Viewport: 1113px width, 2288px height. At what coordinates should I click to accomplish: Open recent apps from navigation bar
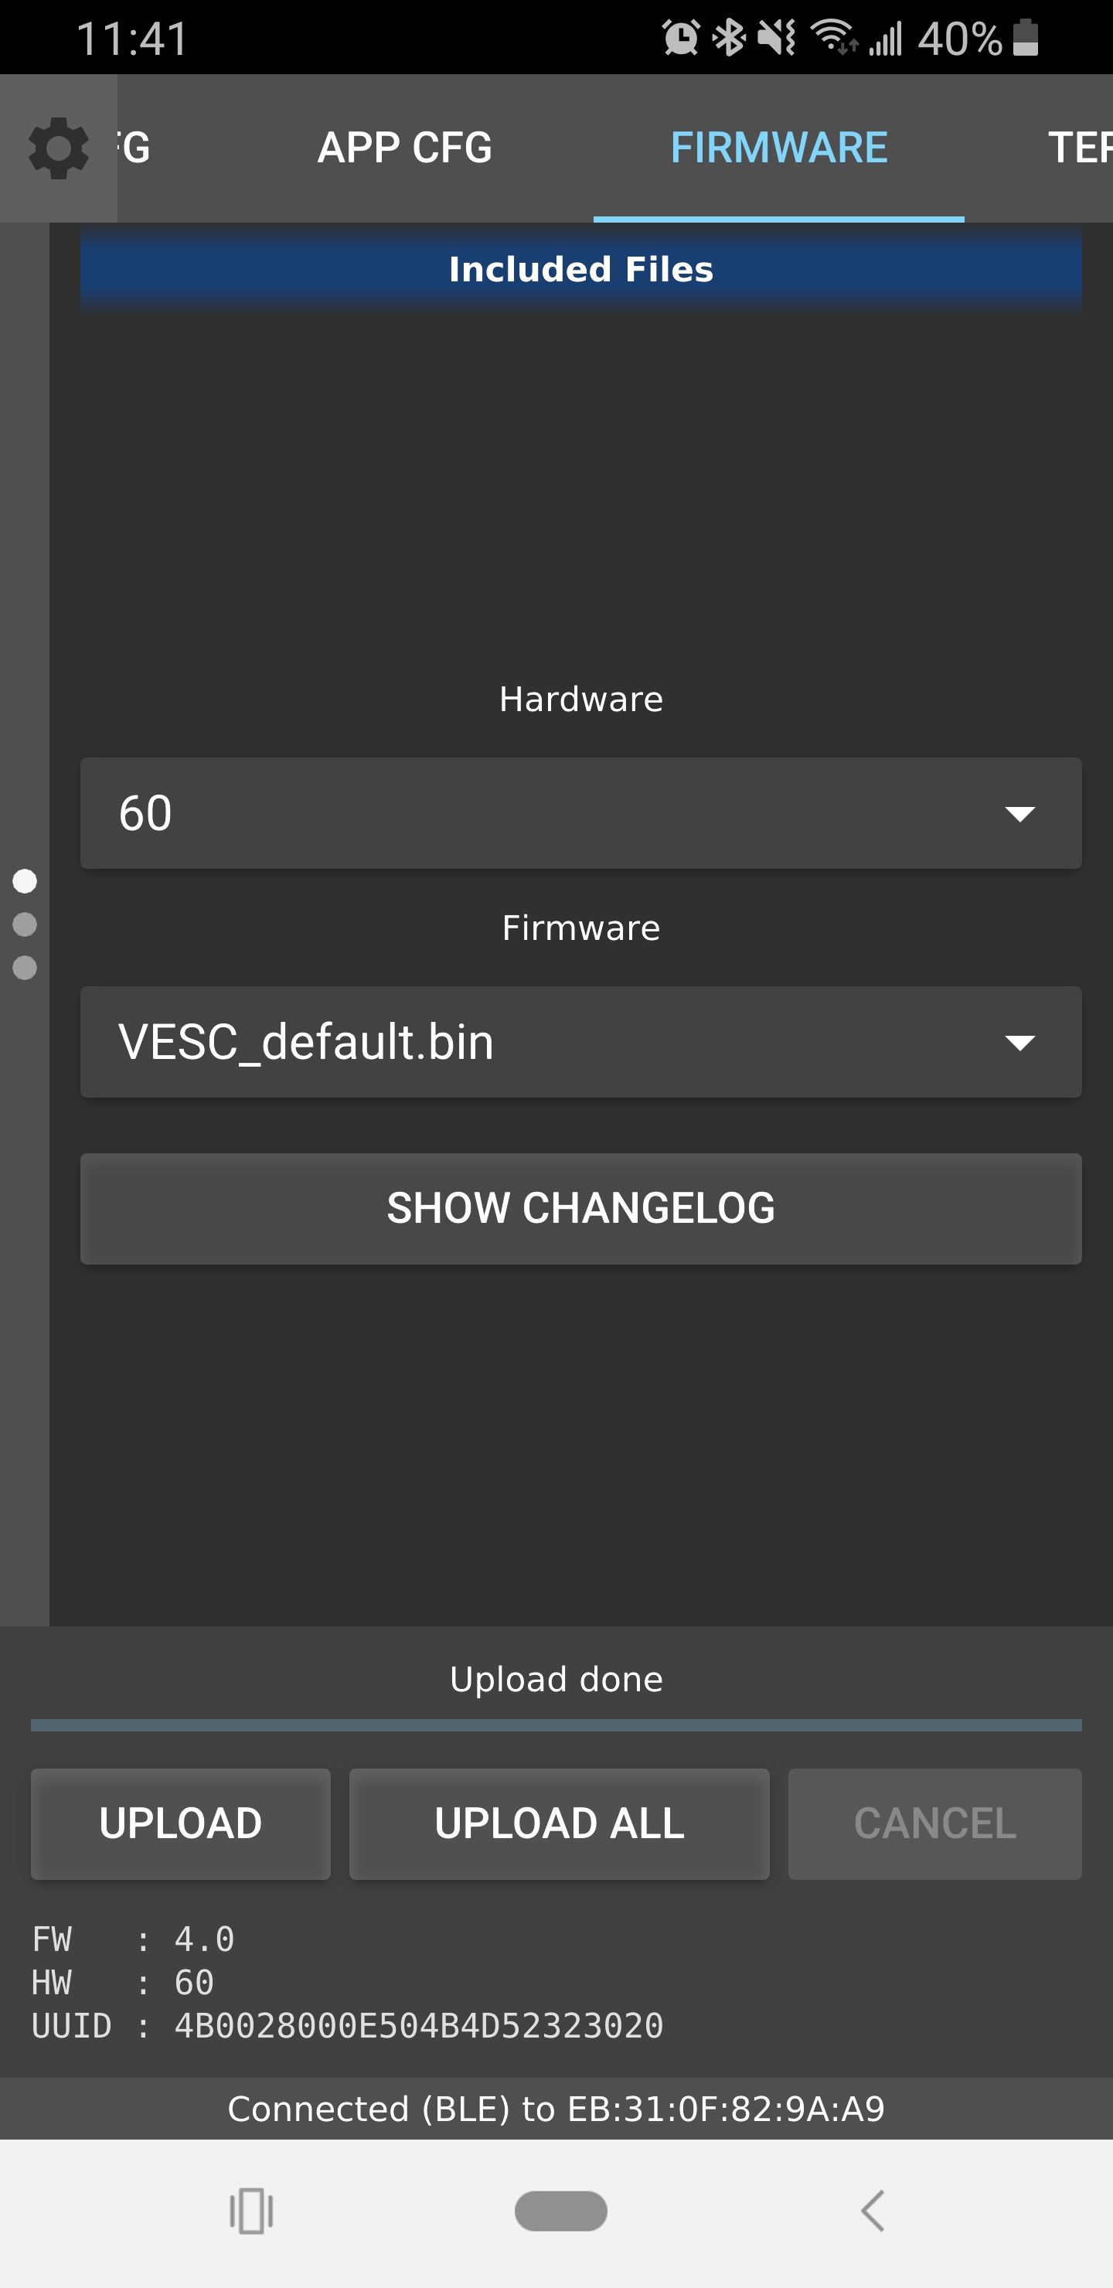coord(251,2211)
